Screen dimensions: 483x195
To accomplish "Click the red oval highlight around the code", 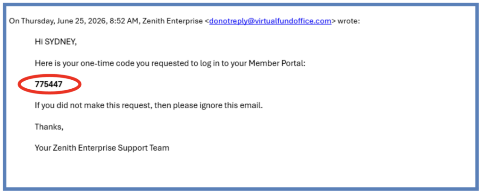I will coord(49,84).
